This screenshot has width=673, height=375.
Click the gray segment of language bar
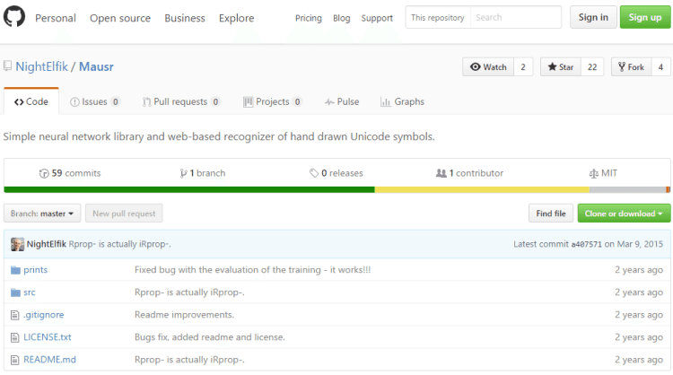click(x=627, y=189)
